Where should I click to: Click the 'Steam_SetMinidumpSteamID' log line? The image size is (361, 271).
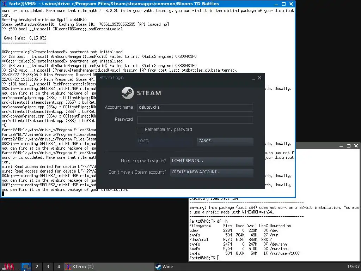[85, 24]
